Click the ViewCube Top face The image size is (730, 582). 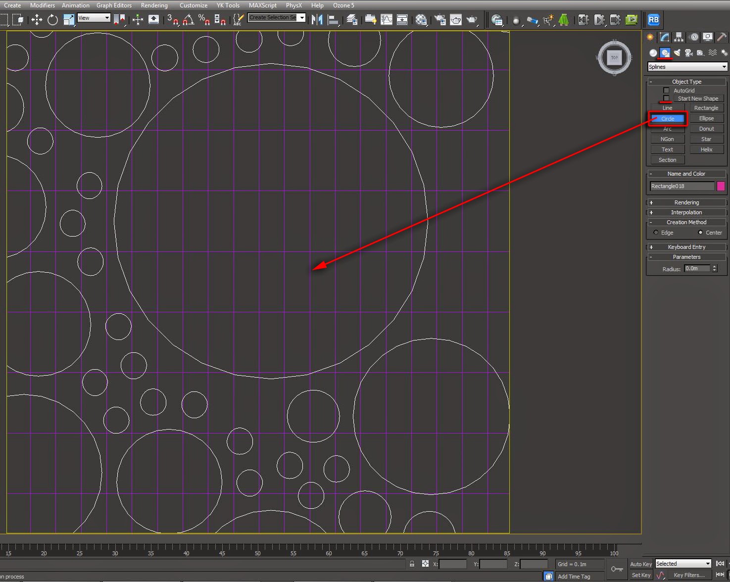tap(614, 58)
